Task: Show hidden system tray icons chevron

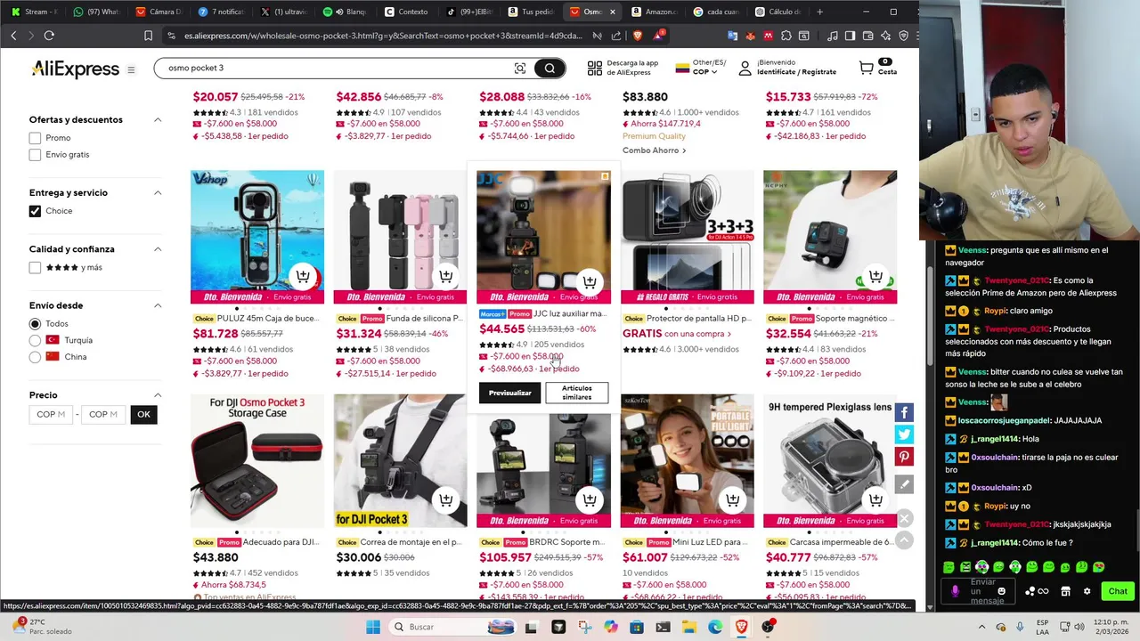Action: coord(984,627)
